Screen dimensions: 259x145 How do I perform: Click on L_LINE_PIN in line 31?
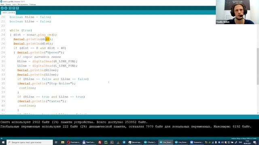coord(64,66)
